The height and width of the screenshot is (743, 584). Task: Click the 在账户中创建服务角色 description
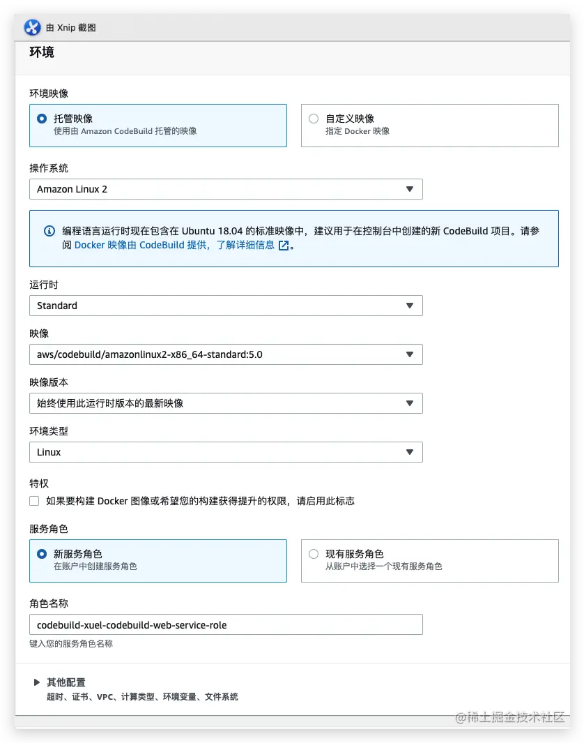click(95, 566)
